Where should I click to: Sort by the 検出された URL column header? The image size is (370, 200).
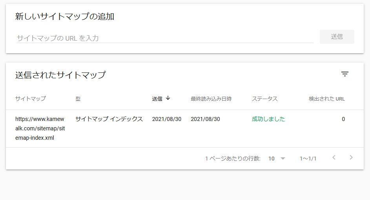pos(327,99)
